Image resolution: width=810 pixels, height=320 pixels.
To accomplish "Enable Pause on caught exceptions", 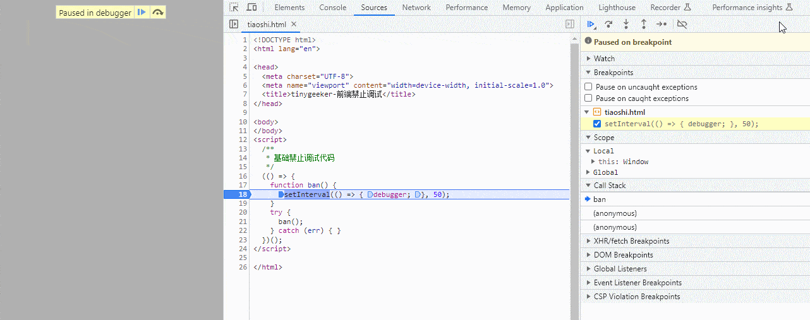I will click(x=588, y=98).
